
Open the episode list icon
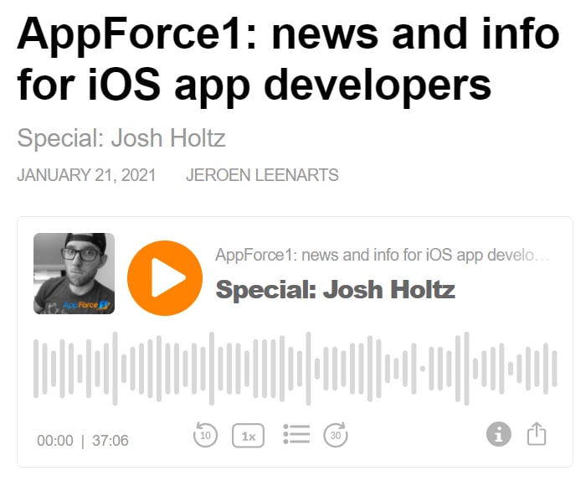click(x=296, y=434)
